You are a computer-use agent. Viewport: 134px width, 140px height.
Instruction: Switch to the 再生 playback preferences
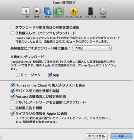pos(37,13)
